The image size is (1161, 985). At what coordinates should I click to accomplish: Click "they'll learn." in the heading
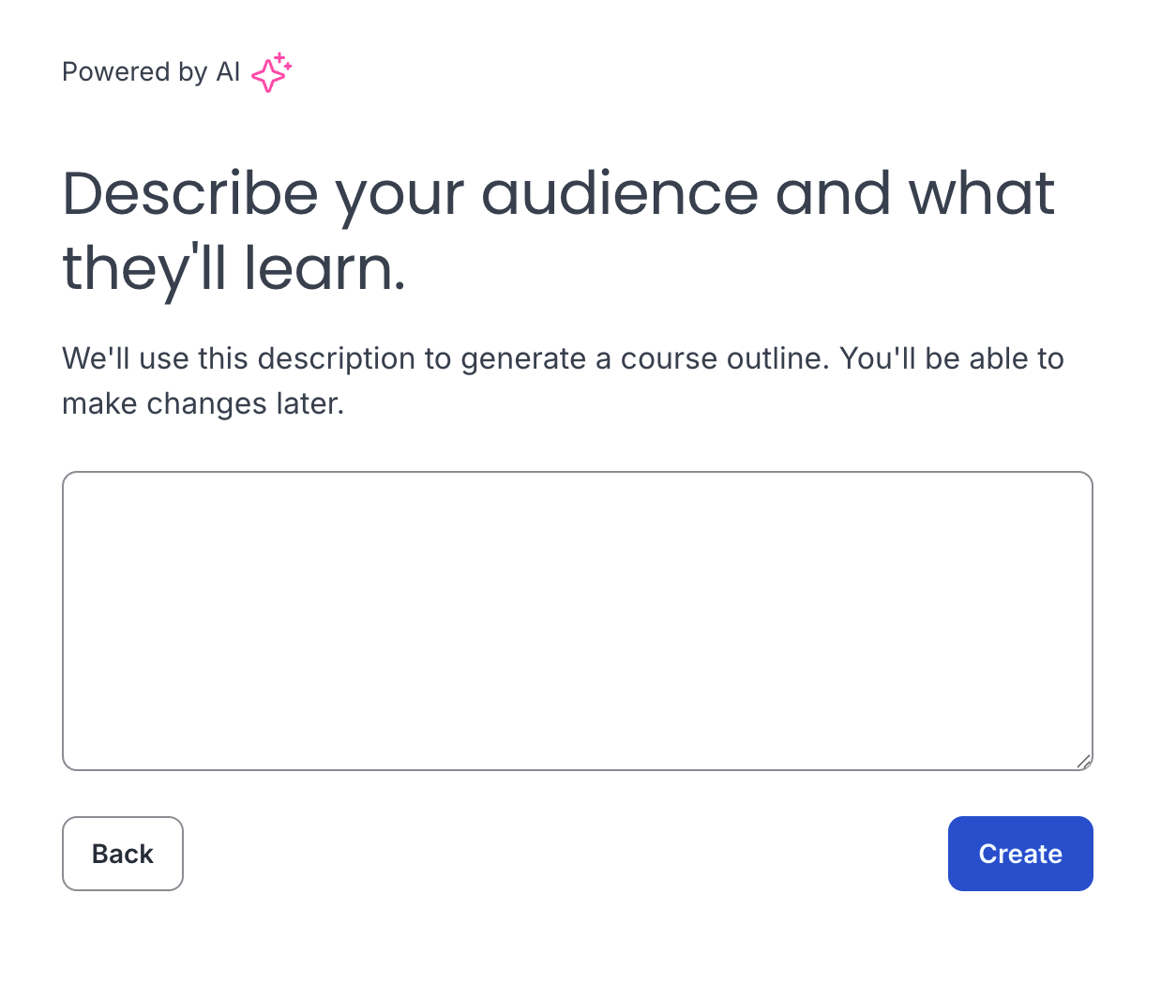234,268
